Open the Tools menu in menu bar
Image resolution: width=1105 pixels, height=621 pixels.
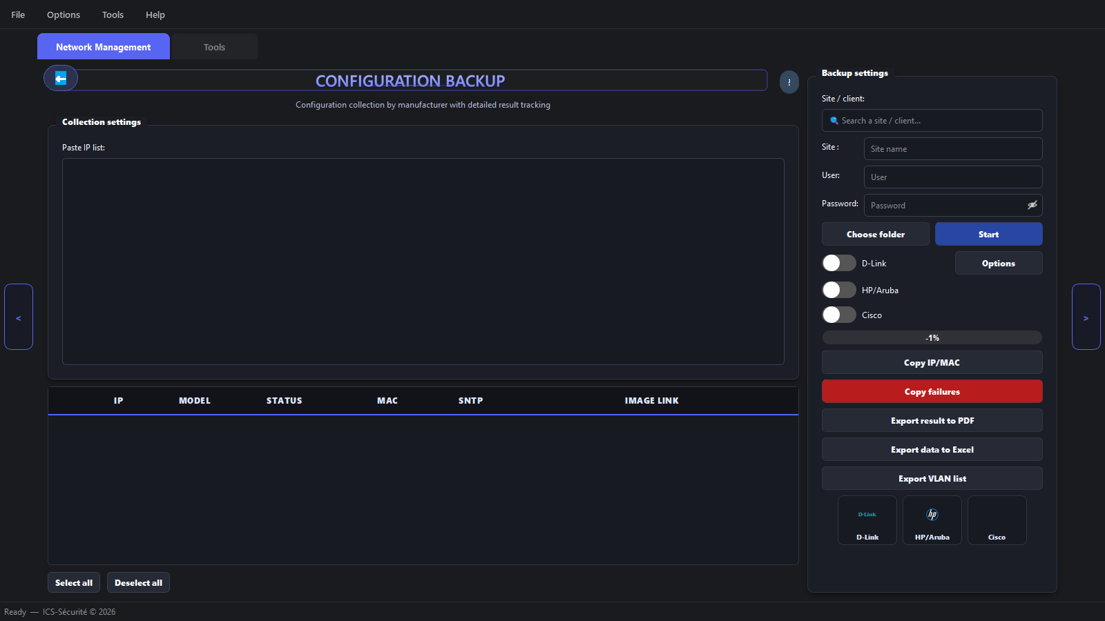113,14
